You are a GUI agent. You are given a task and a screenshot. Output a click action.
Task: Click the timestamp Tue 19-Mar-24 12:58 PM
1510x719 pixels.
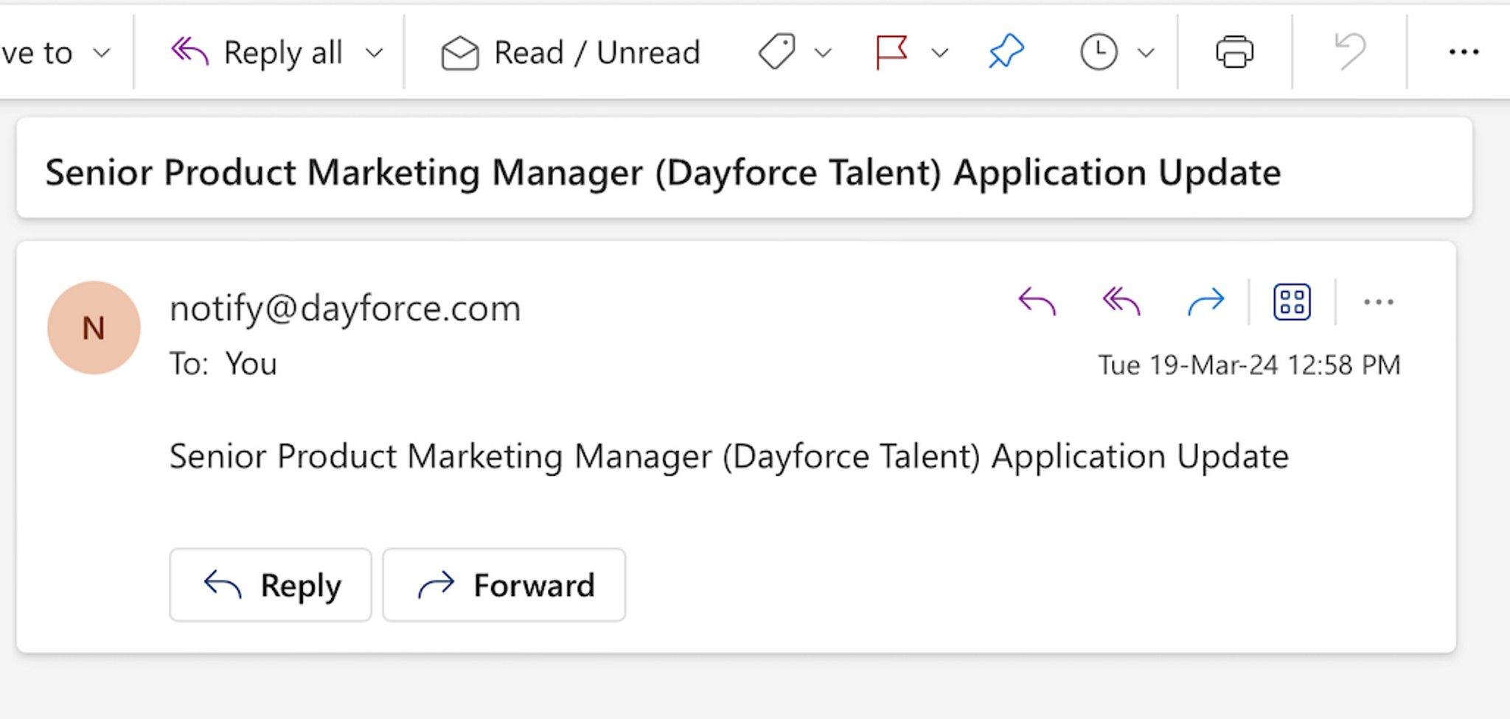1249,365
